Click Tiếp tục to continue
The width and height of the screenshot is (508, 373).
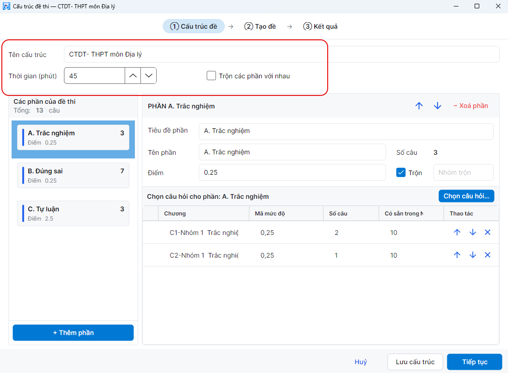pyautogui.click(x=475, y=362)
